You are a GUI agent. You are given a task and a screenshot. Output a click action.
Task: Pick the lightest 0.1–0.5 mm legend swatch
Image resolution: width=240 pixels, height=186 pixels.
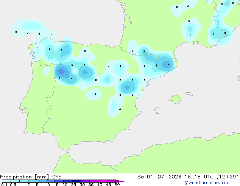point(6,181)
